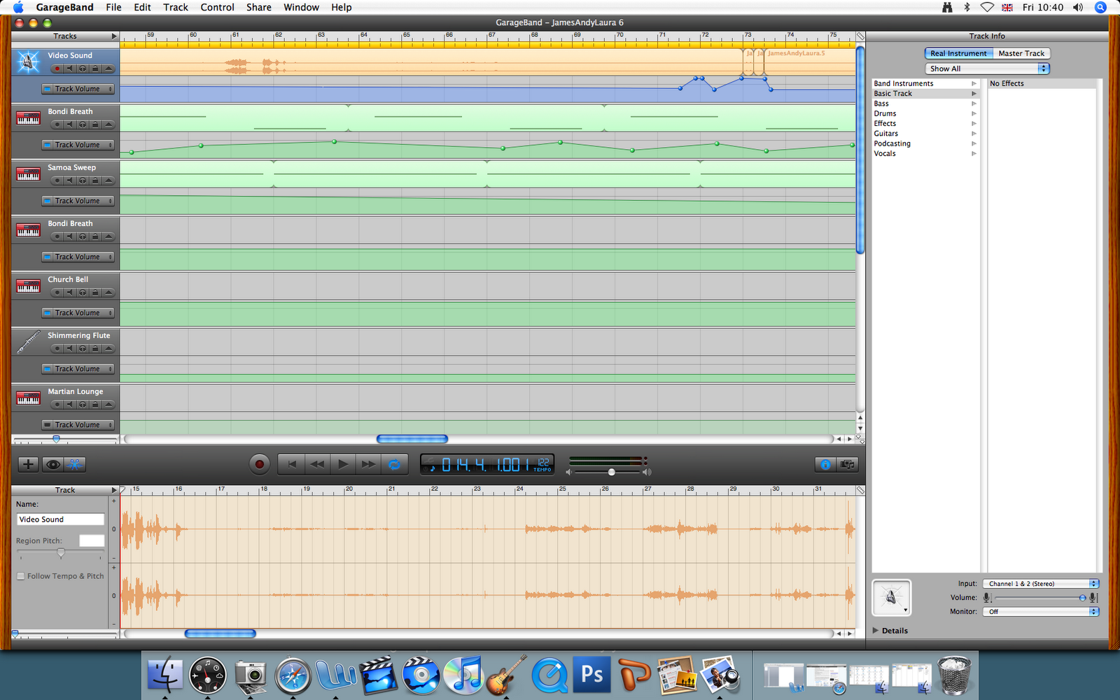Open the Edit menu
The image size is (1120, 700).
pos(142,7)
